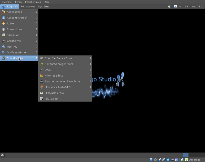The width and height of the screenshot is (205, 162).
Task: Click the Graphisme paintbrush icon
Action: coord(3,41)
